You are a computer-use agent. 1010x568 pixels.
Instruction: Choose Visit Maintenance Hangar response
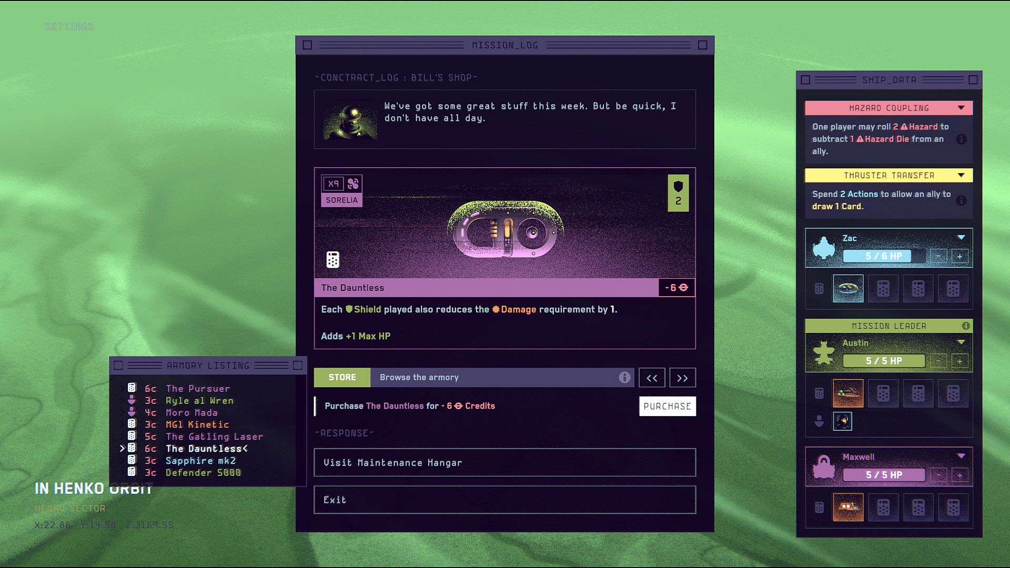click(x=504, y=463)
